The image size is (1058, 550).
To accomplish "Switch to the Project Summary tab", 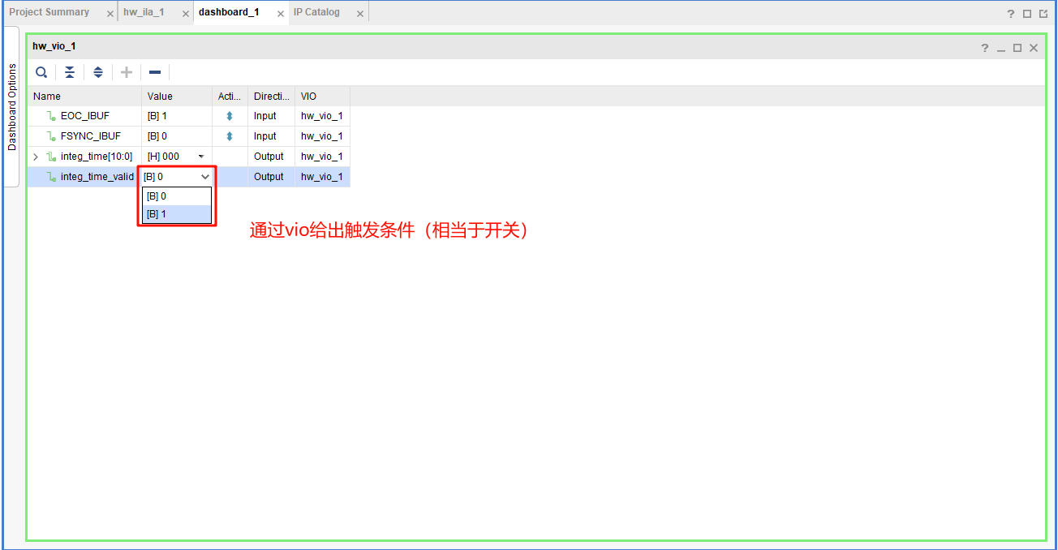I will [x=49, y=12].
